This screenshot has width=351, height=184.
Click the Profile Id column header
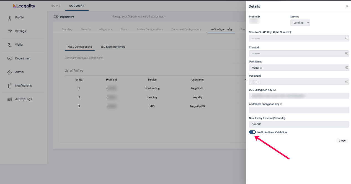[x=112, y=80]
